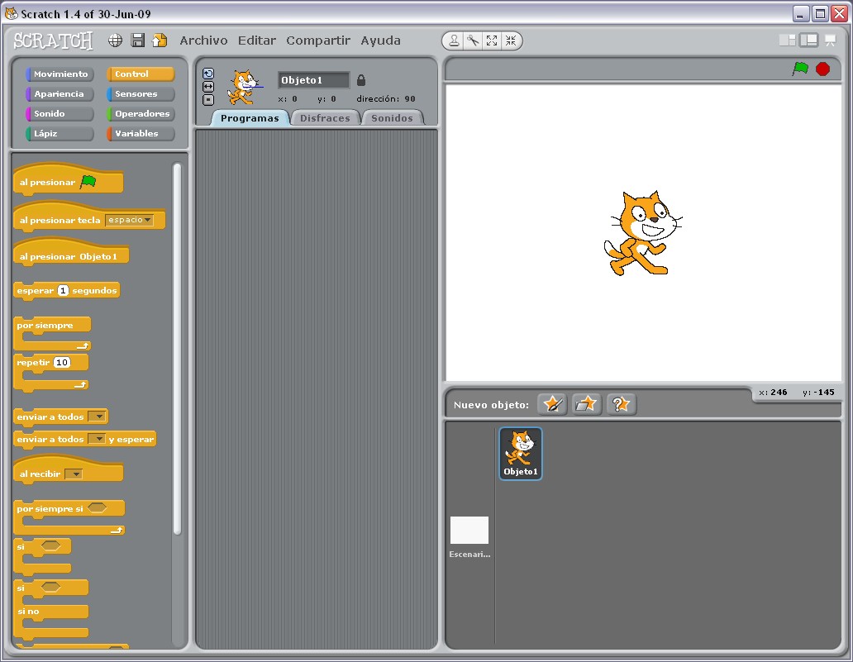Click the language globe icon
853x662 pixels.
coord(116,40)
